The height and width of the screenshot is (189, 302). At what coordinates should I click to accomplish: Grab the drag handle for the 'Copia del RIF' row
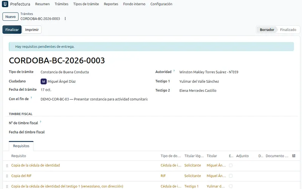point(7,176)
